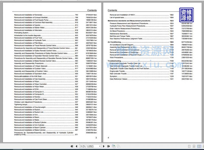
Task: Click 'Symptom' entry
Action: click(x=113, y=76)
